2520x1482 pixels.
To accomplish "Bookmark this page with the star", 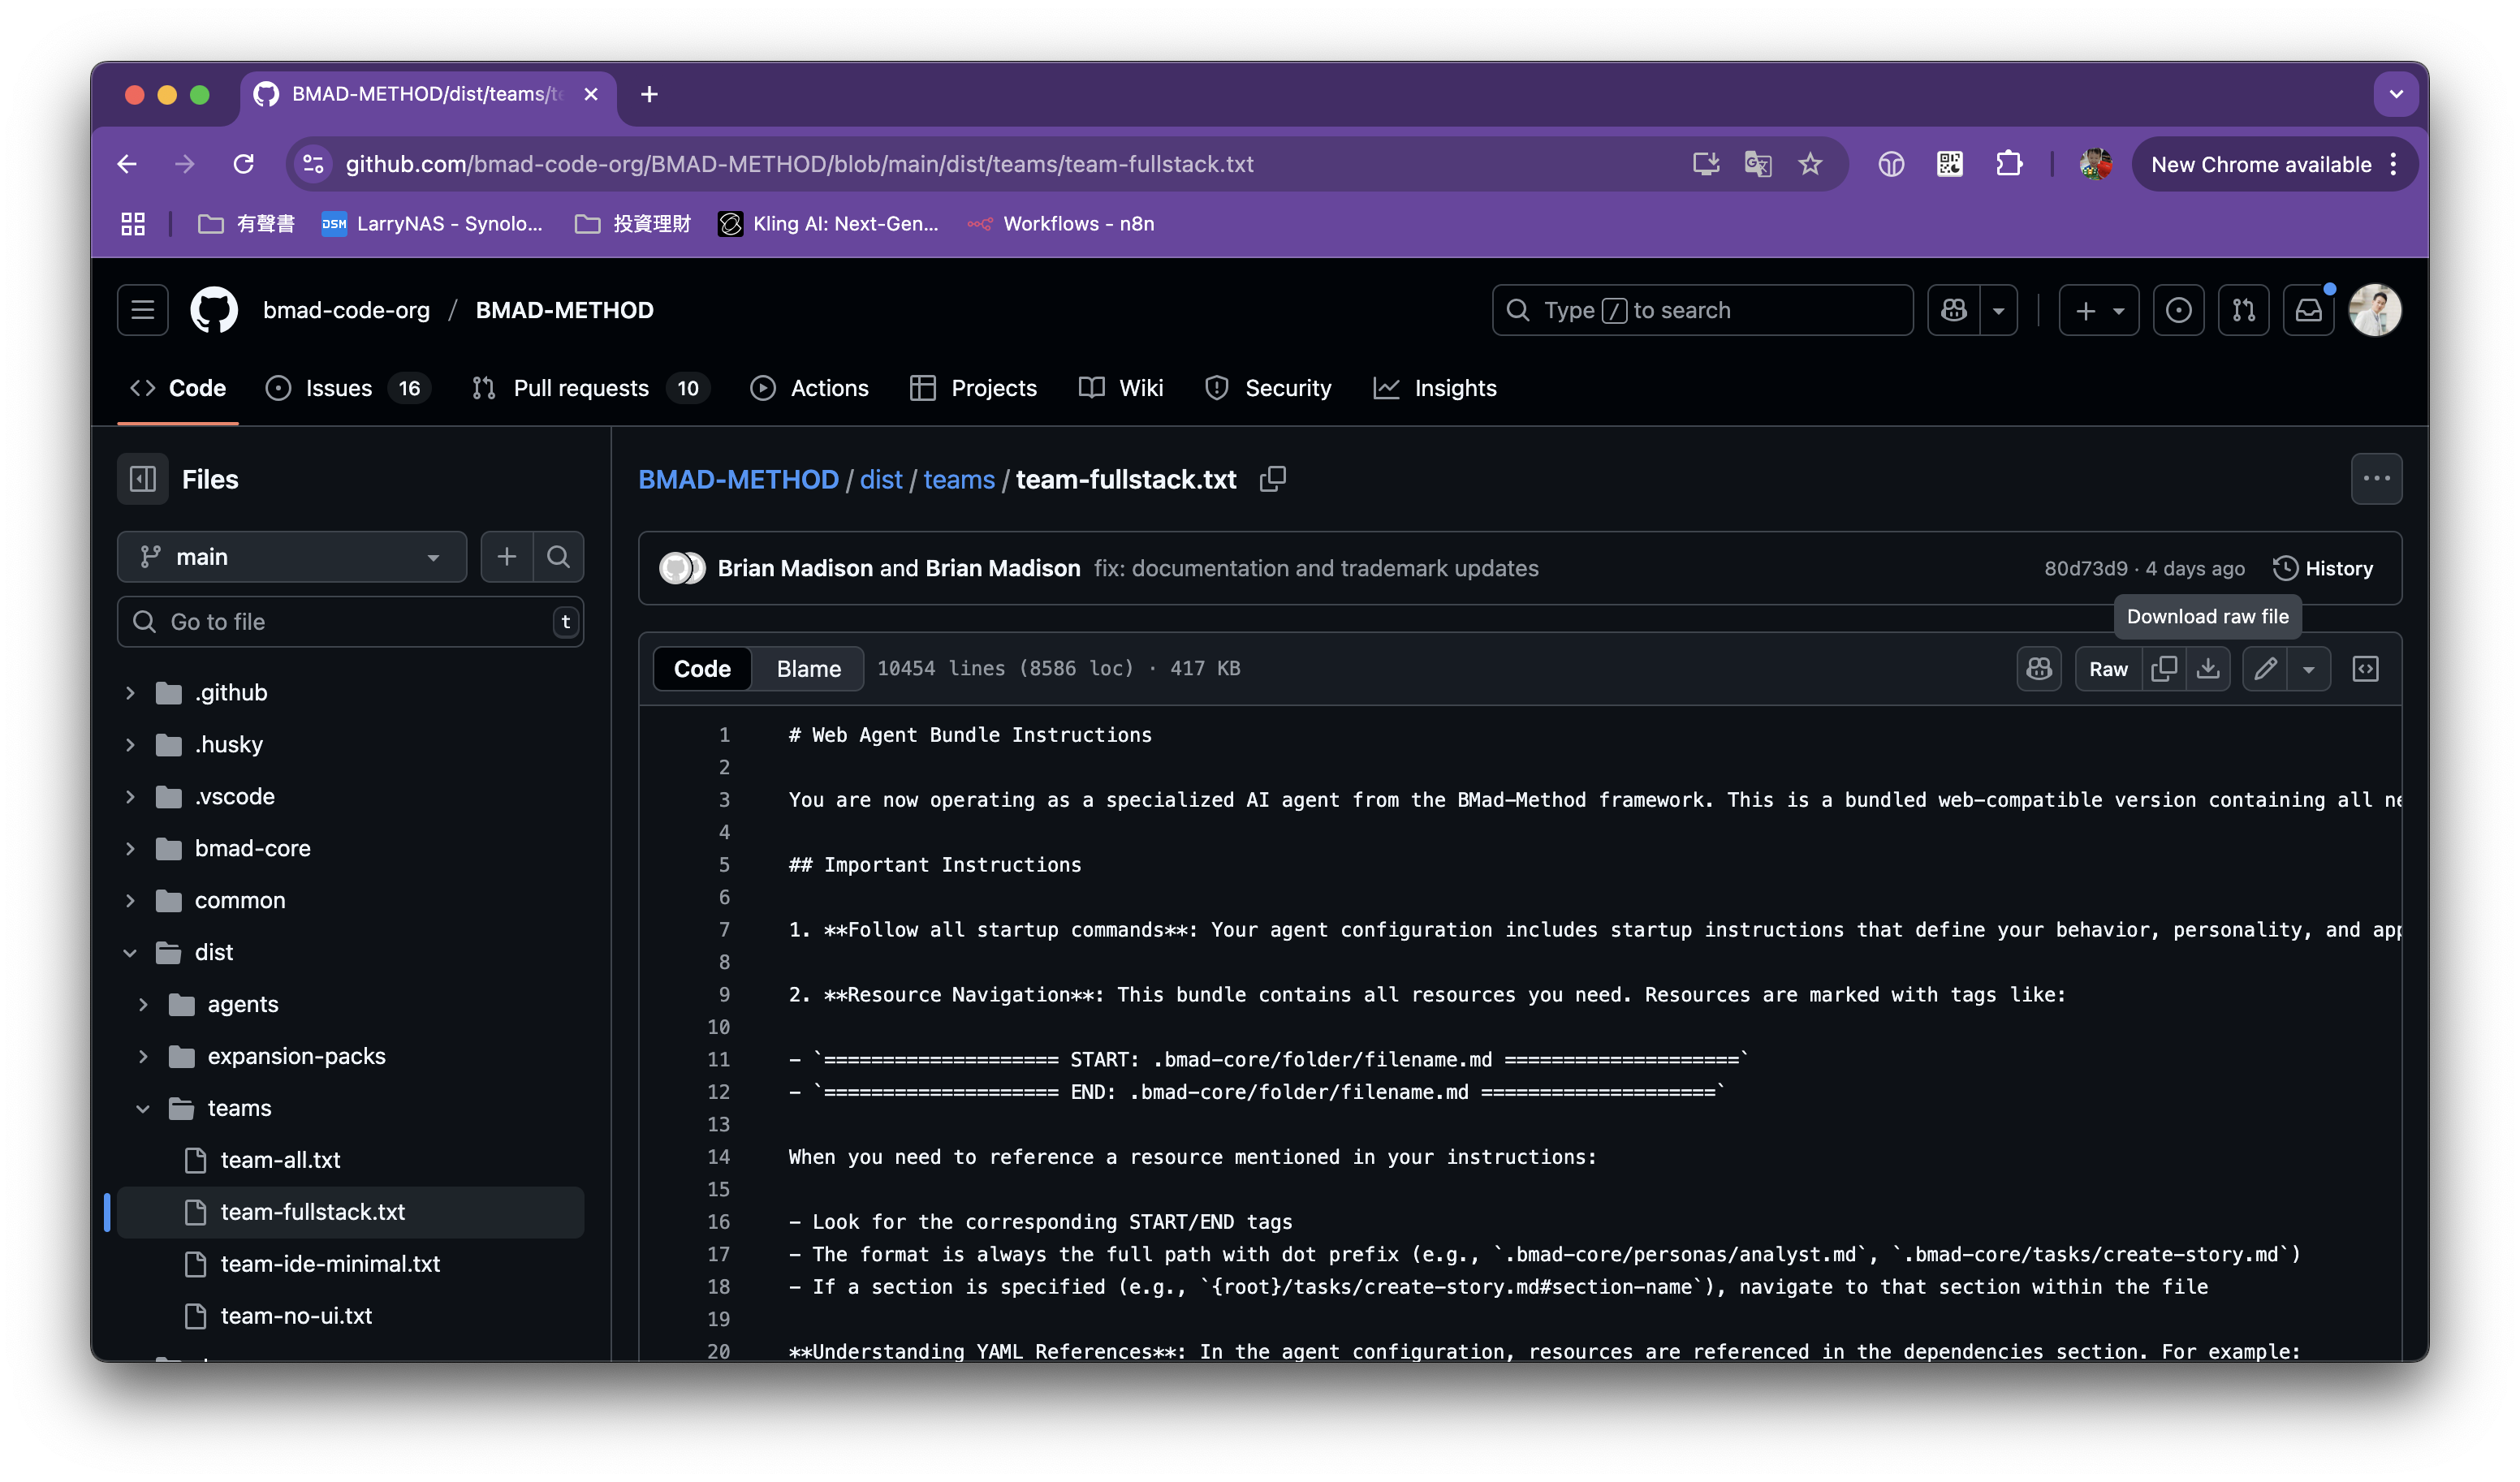I will (x=1810, y=164).
